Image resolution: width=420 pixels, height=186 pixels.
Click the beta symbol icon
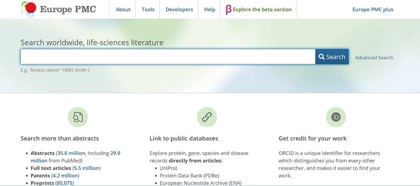click(228, 10)
